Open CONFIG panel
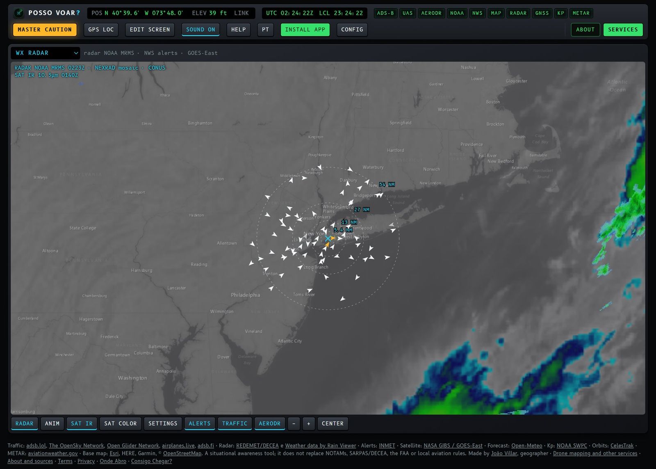Screen dimensions: 656x469 coord(352,30)
